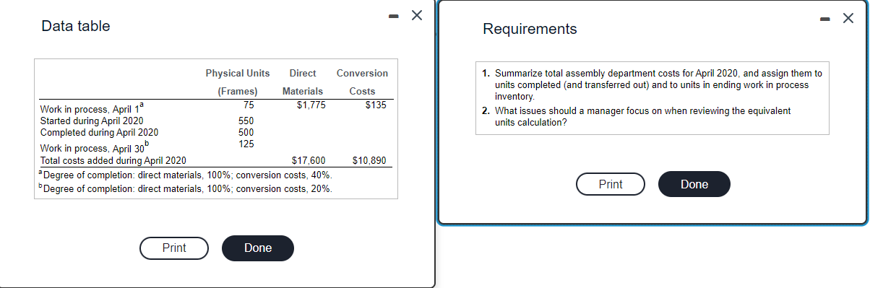Screen dimensions: 870x288
Task: Close the Requirements dialog
Action: 848,18
